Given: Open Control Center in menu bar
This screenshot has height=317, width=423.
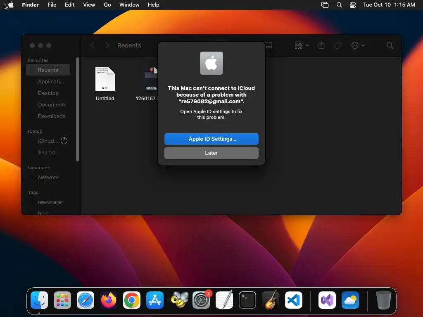Looking at the screenshot, I should (x=353, y=5).
